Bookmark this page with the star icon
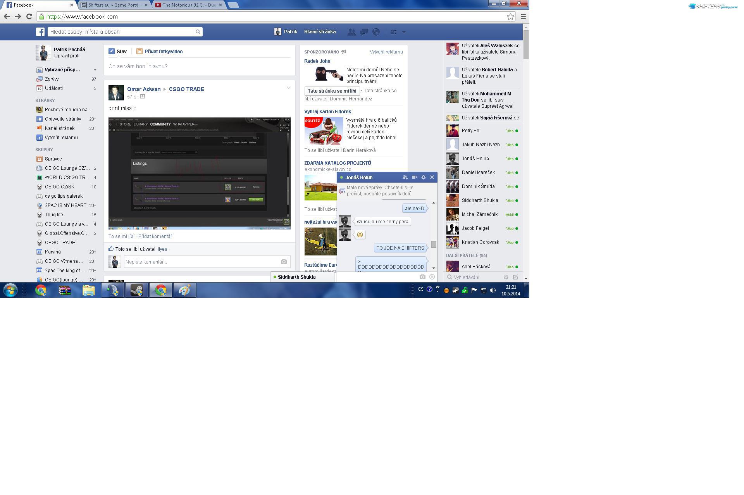Screen dimensions: 744x495 point(510,16)
